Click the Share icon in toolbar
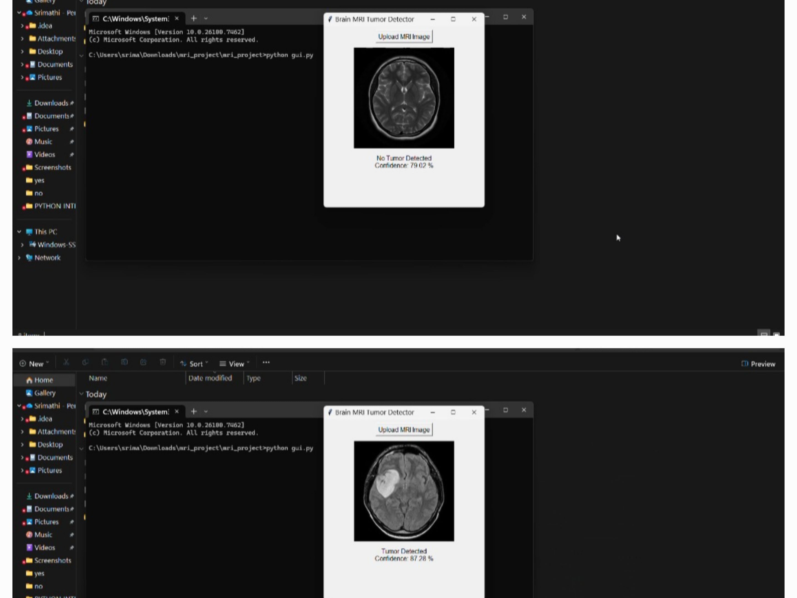Image resolution: width=797 pixels, height=598 pixels. coord(143,362)
